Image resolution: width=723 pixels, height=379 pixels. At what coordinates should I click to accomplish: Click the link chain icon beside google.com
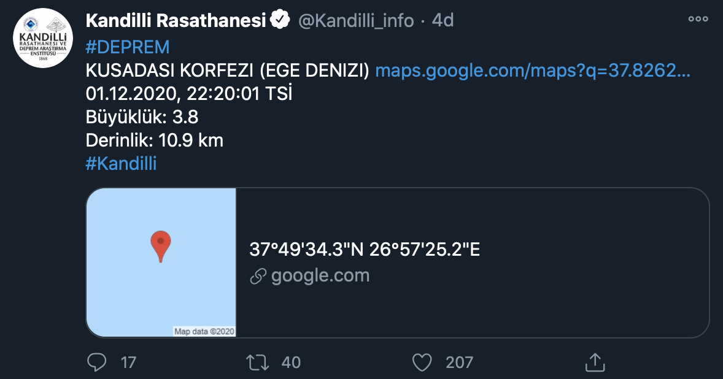pyautogui.click(x=257, y=275)
